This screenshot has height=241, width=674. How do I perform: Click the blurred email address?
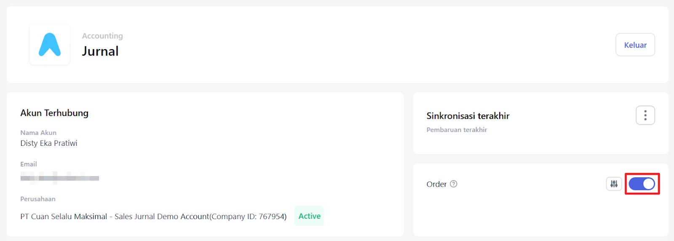point(59,178)
